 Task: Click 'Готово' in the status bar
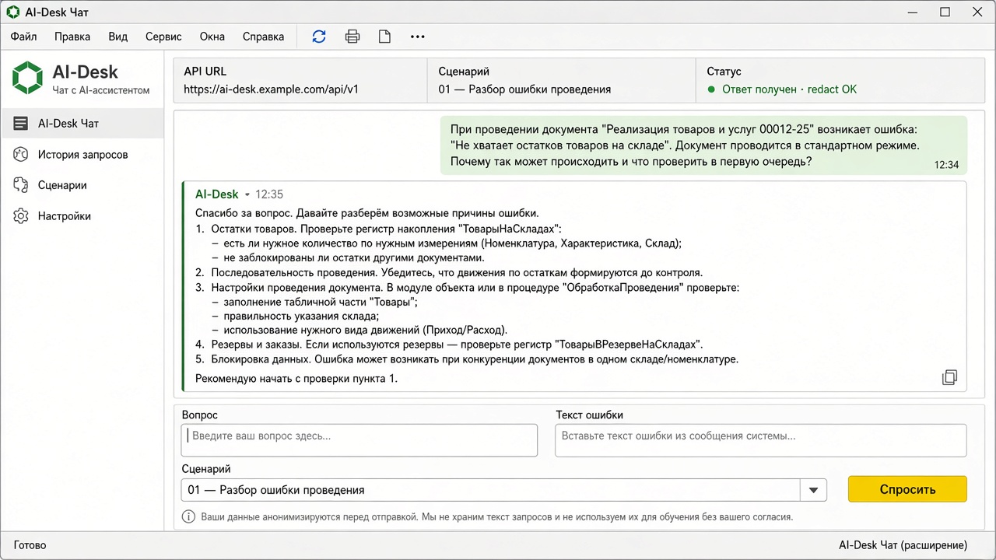pyautogui.click(x=30, y=545)
